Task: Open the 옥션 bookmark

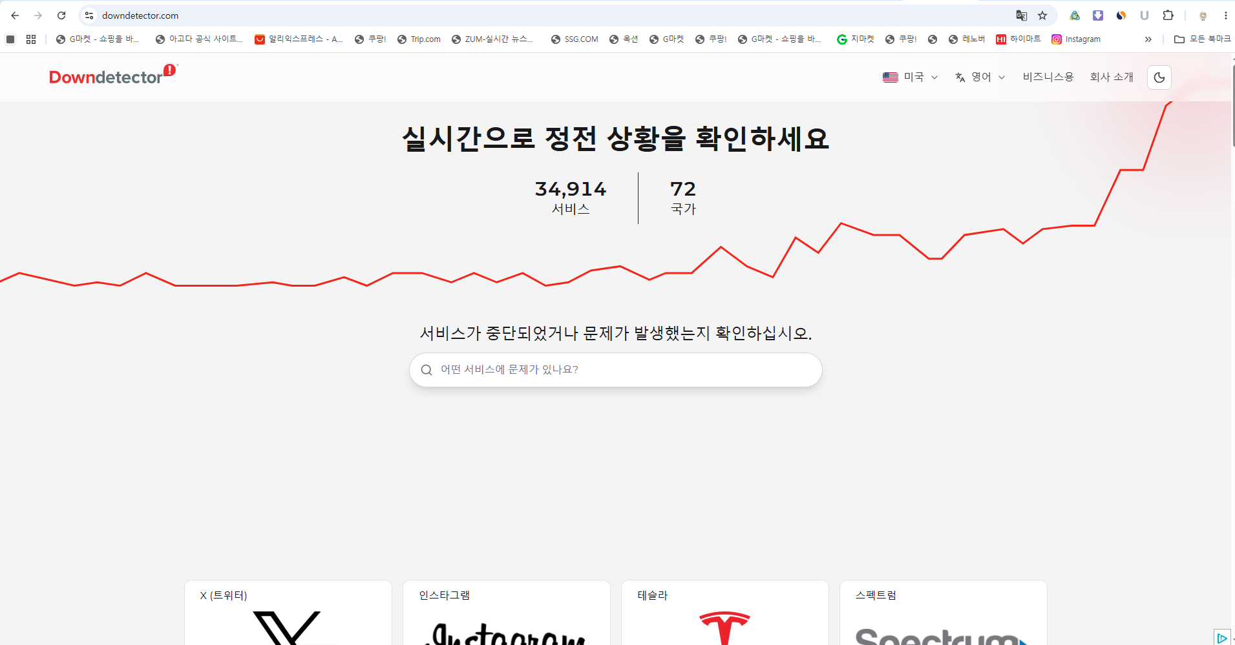Action: 624,39
